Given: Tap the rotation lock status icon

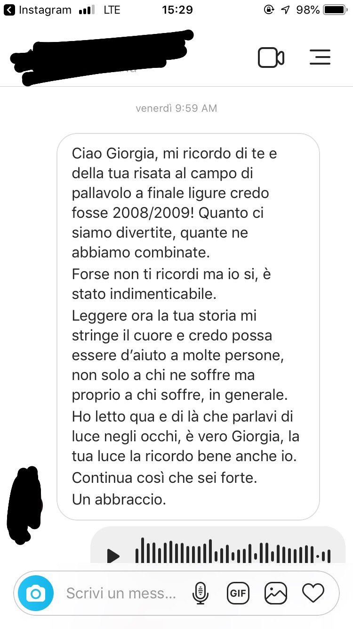Looking at the screenshot, I should point(269,9).
